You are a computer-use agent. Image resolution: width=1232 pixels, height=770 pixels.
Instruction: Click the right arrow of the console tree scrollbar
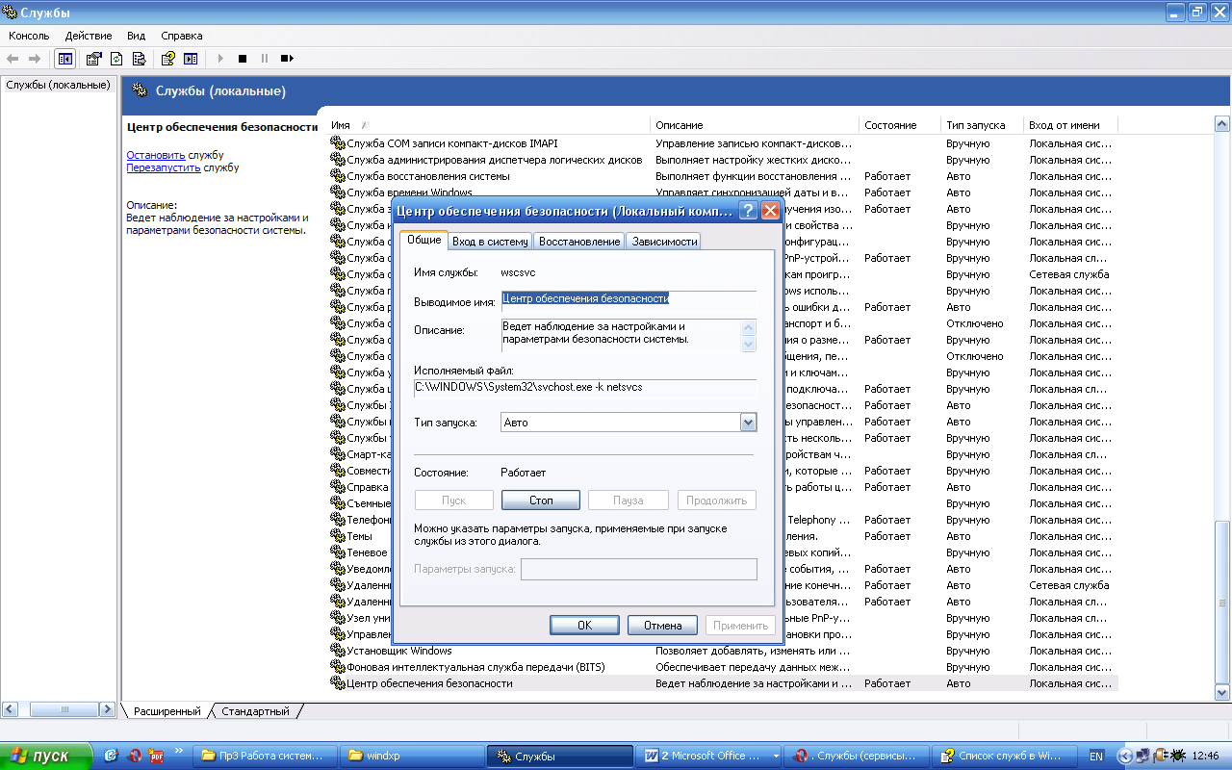(x=109, y=709)
